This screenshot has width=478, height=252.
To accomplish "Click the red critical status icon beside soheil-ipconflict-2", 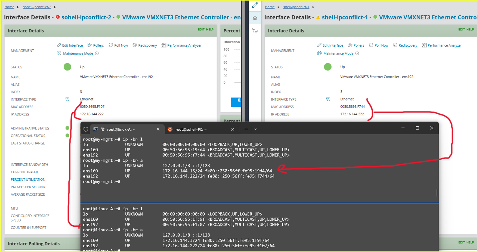I will (x=58, y=17).
